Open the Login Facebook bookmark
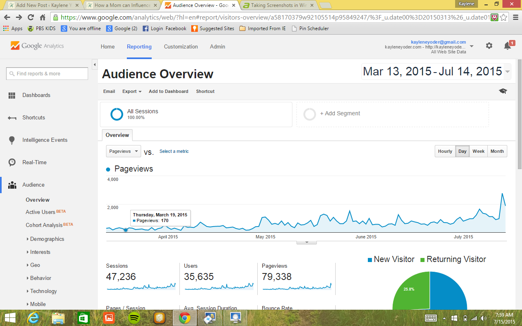 (x=164, y=29)
